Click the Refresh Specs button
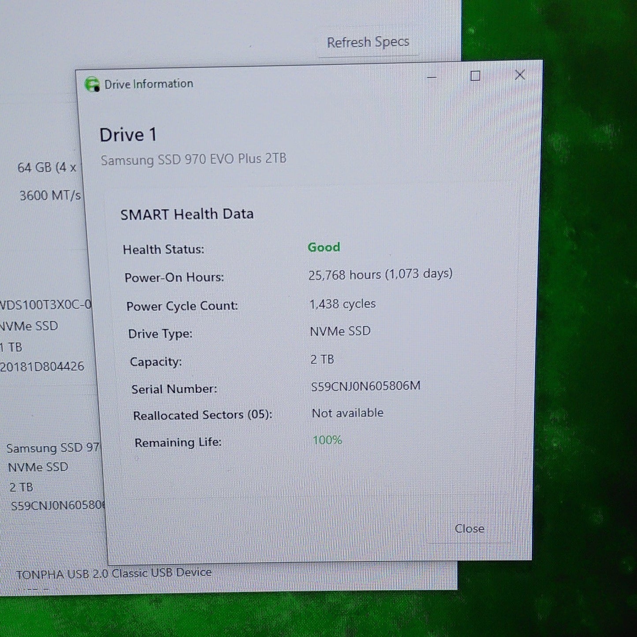 pyautogui.click(x=368, y=42)
